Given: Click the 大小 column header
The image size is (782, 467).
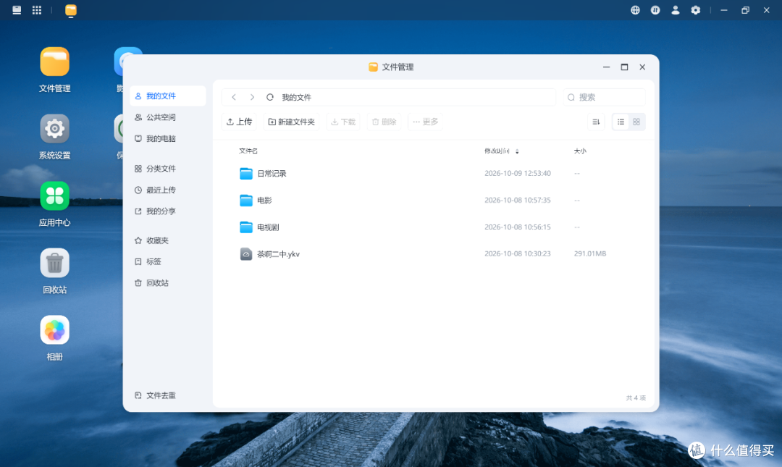Looking at the screenshot, I should (580, 151).
